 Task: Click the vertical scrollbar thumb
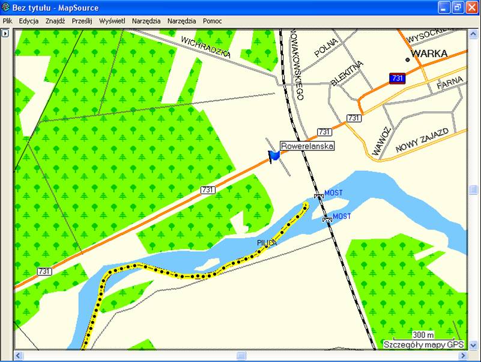(473, 189)
